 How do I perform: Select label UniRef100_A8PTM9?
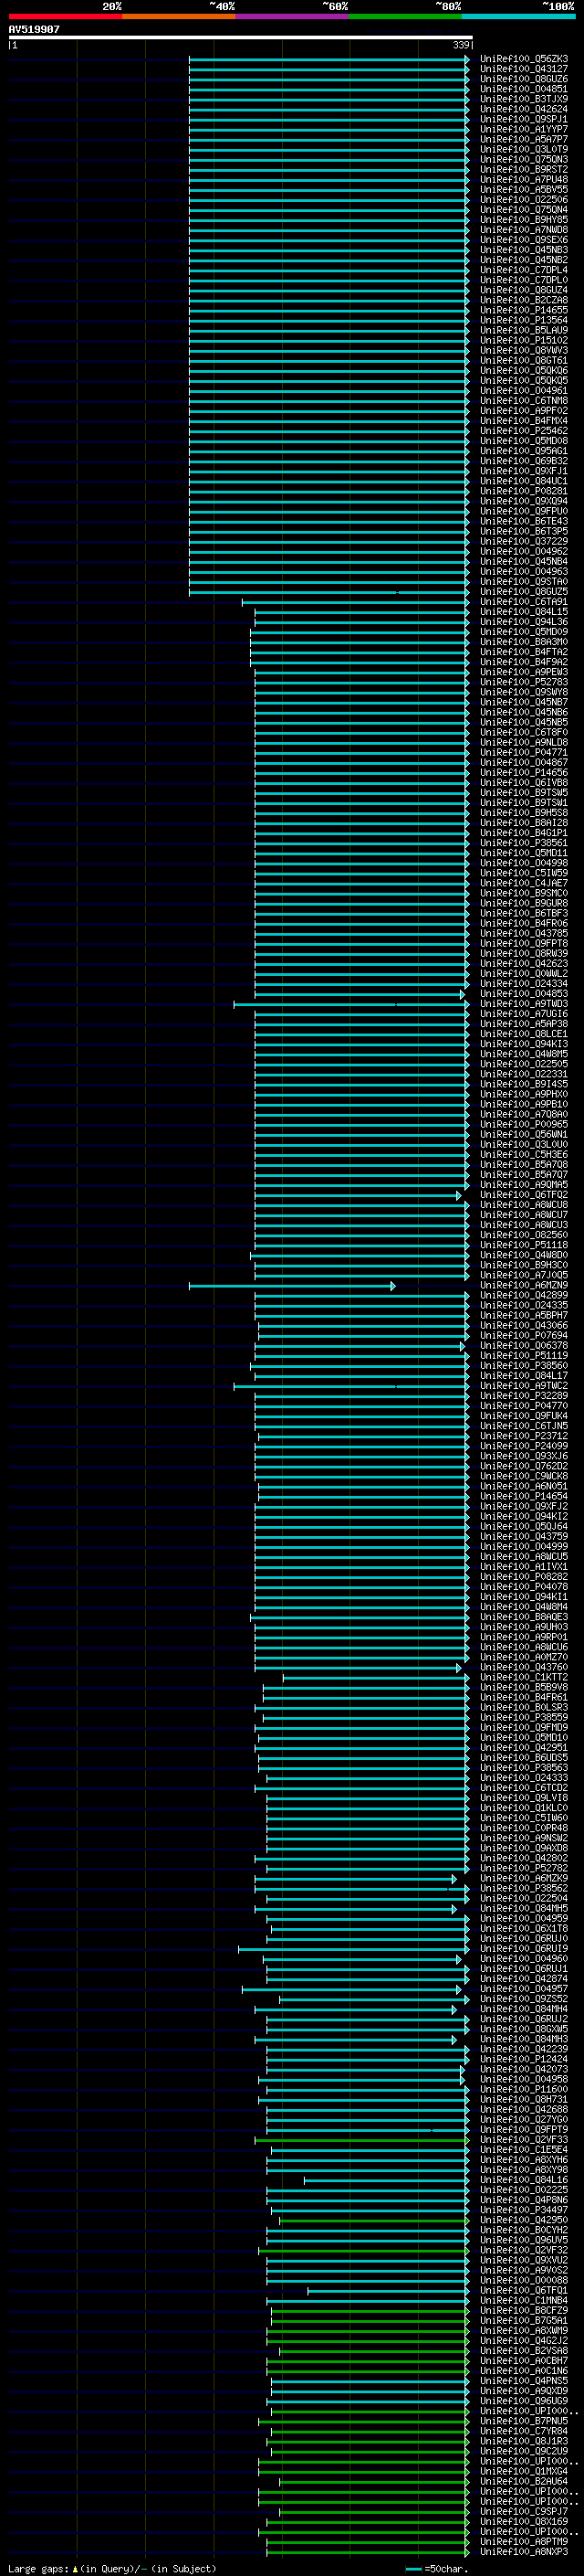pyautogui.click(x=524, y=2541)
